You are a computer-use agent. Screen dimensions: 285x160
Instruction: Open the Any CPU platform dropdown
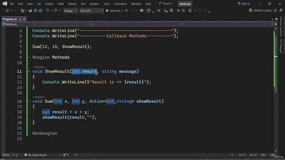click(91, 11)
